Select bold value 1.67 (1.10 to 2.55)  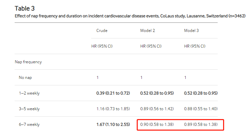[113, 125]
